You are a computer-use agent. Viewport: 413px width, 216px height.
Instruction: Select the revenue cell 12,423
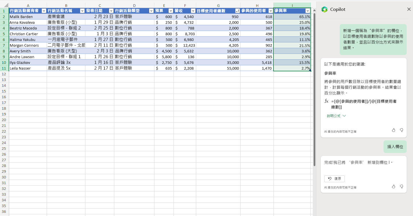(x=185, y=45)
